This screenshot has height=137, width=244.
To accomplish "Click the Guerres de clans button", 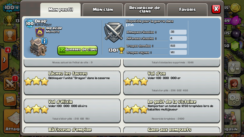I will click(x=77, y=50).
